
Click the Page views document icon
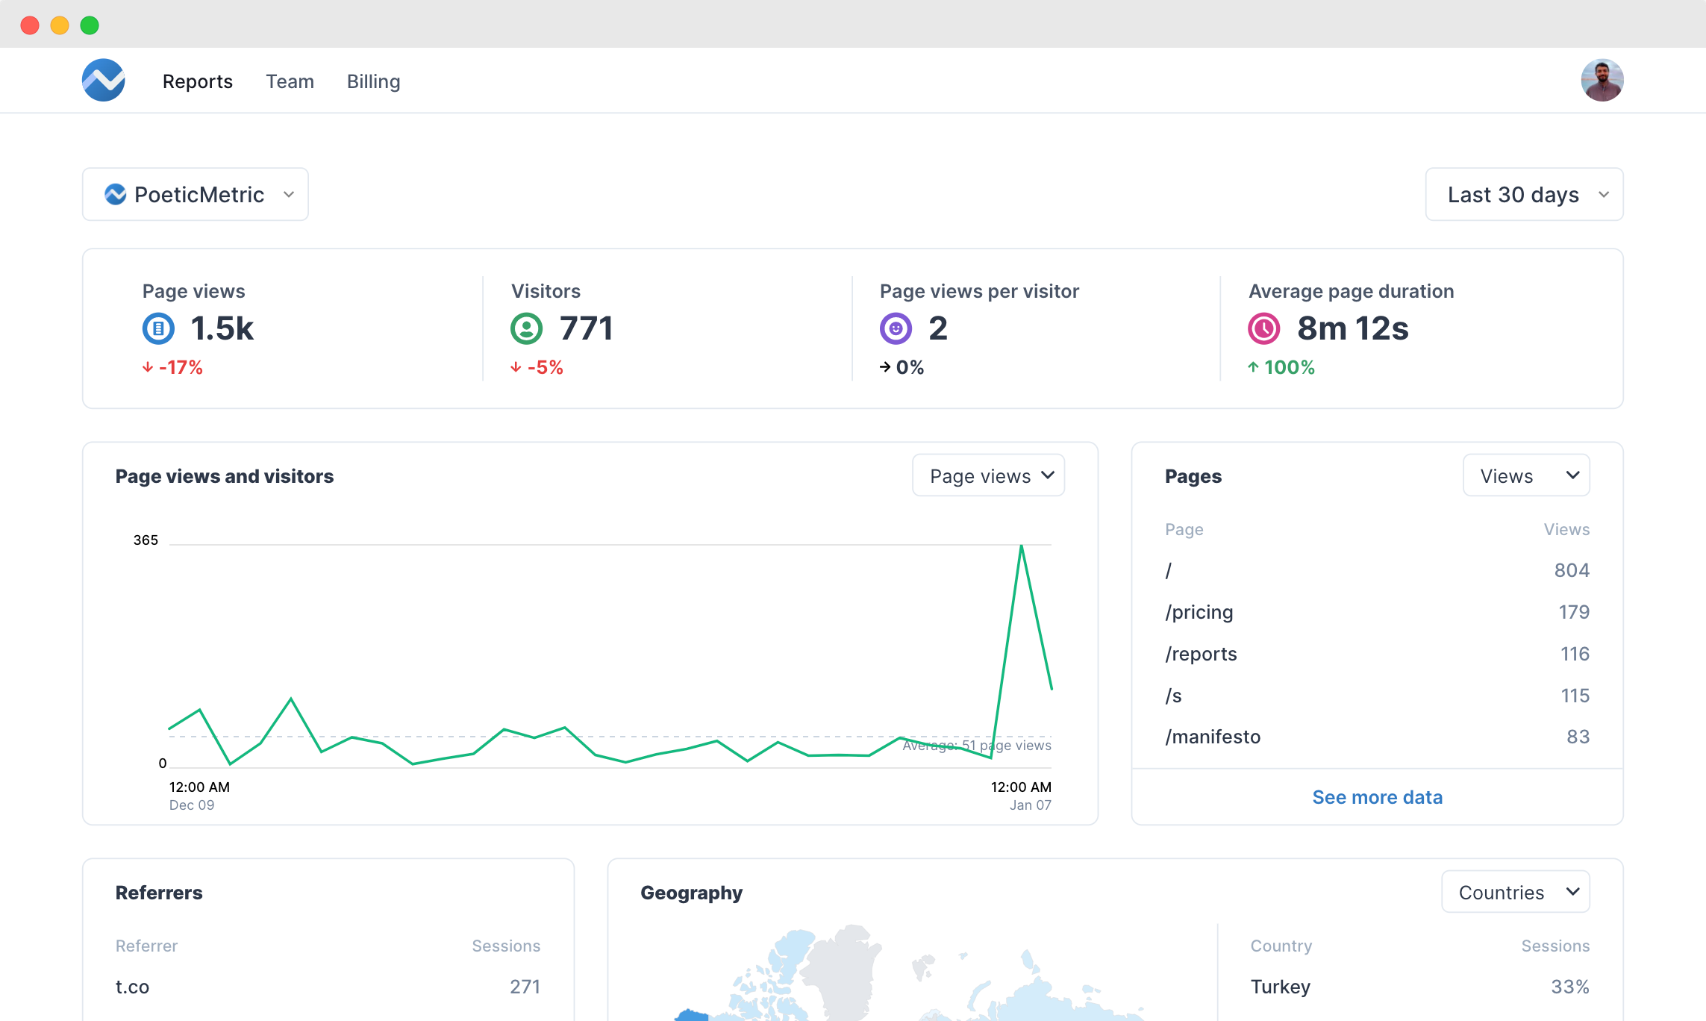(157, 328)
